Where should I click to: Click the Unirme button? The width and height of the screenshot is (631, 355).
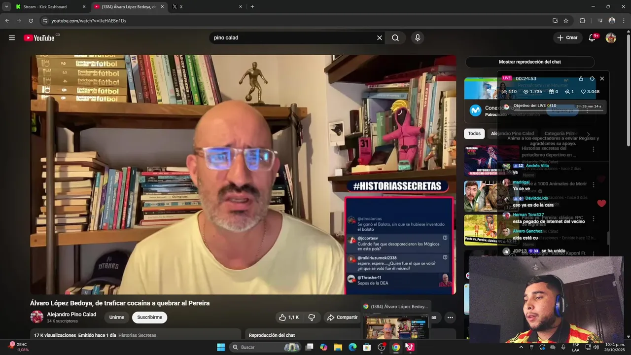[117, 318]
